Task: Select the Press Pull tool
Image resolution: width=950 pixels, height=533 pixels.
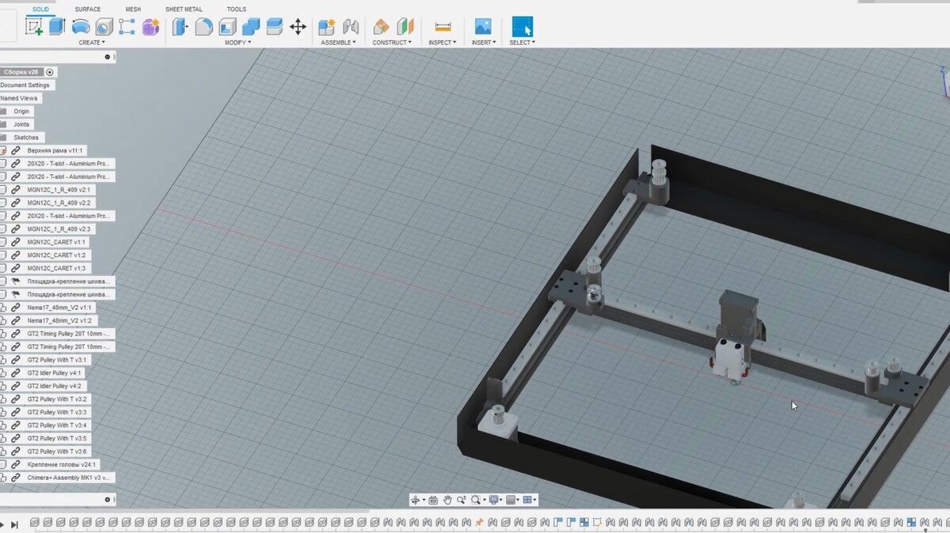Action: (x=180, y=27)
